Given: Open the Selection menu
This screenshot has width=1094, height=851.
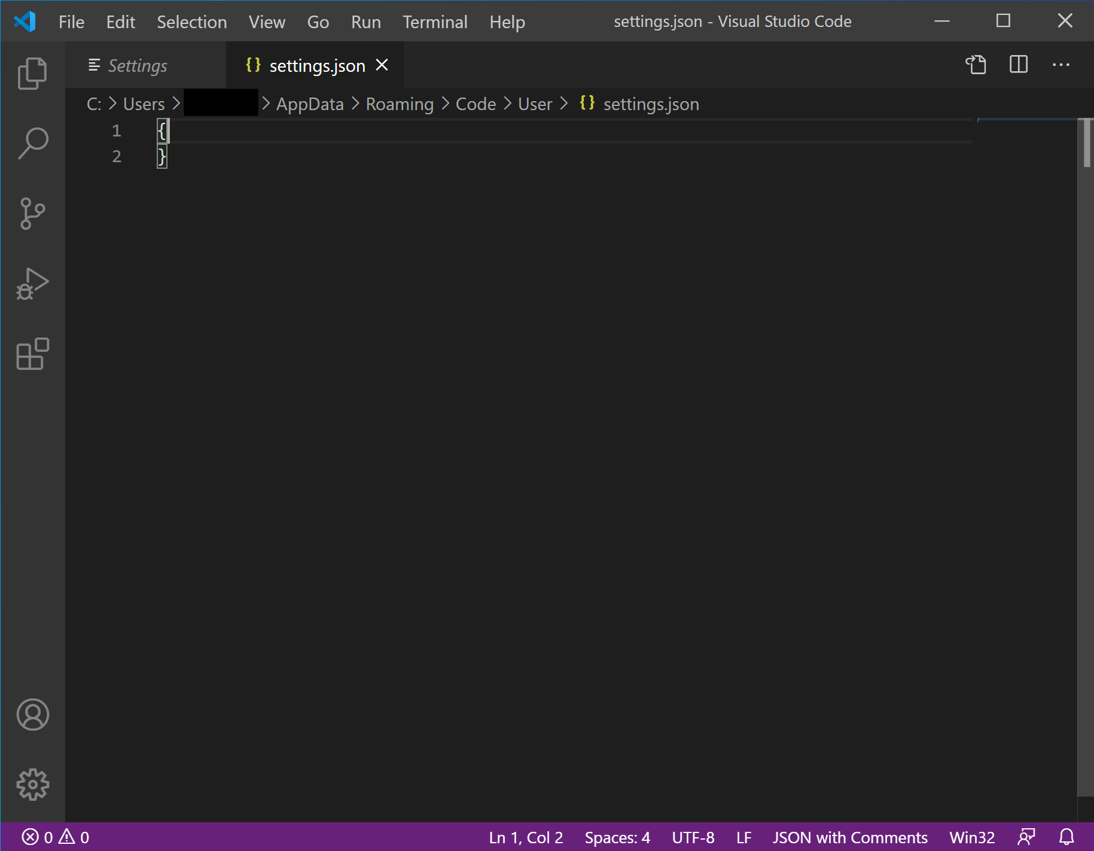Looking at the screenshot, I should [192, 22].
